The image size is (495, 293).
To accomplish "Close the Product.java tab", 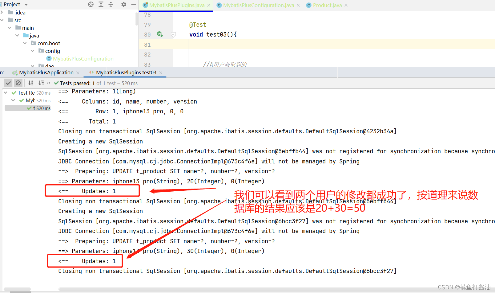I will tap(346, 5).
